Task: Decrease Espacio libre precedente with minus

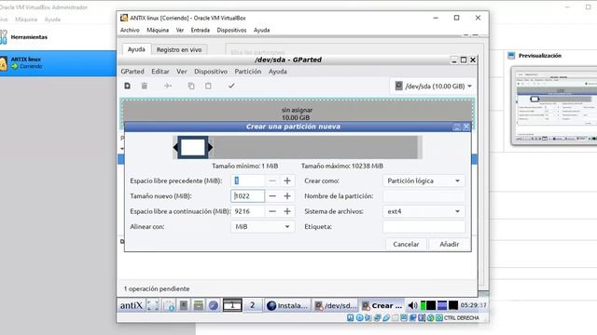Action: [x=272, y=181]
